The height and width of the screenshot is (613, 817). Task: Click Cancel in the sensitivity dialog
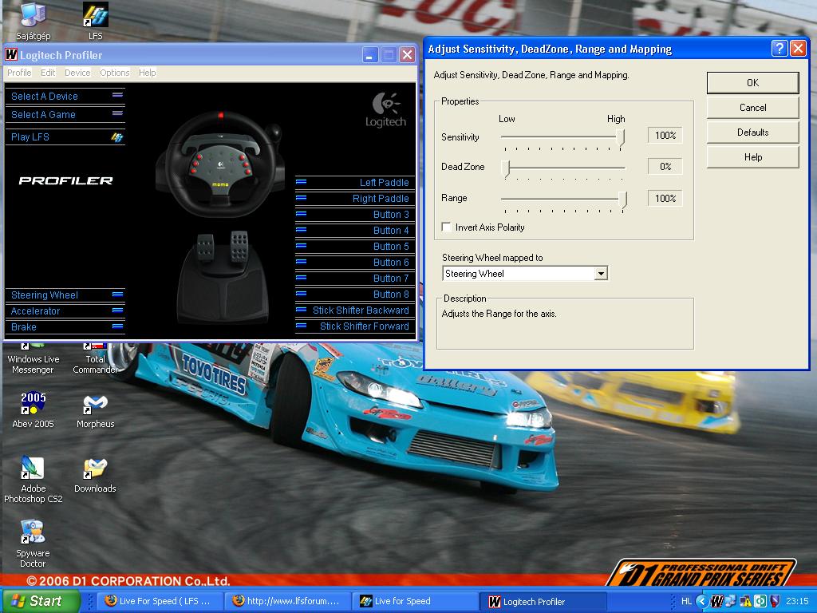[x=753, y=108]
